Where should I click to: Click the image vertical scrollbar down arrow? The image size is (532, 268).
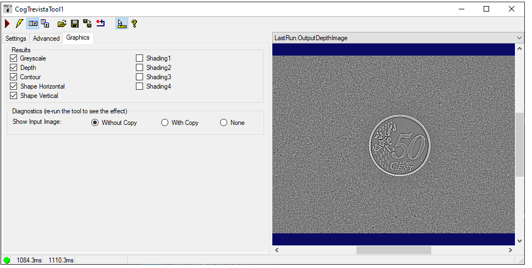(519, 240)
